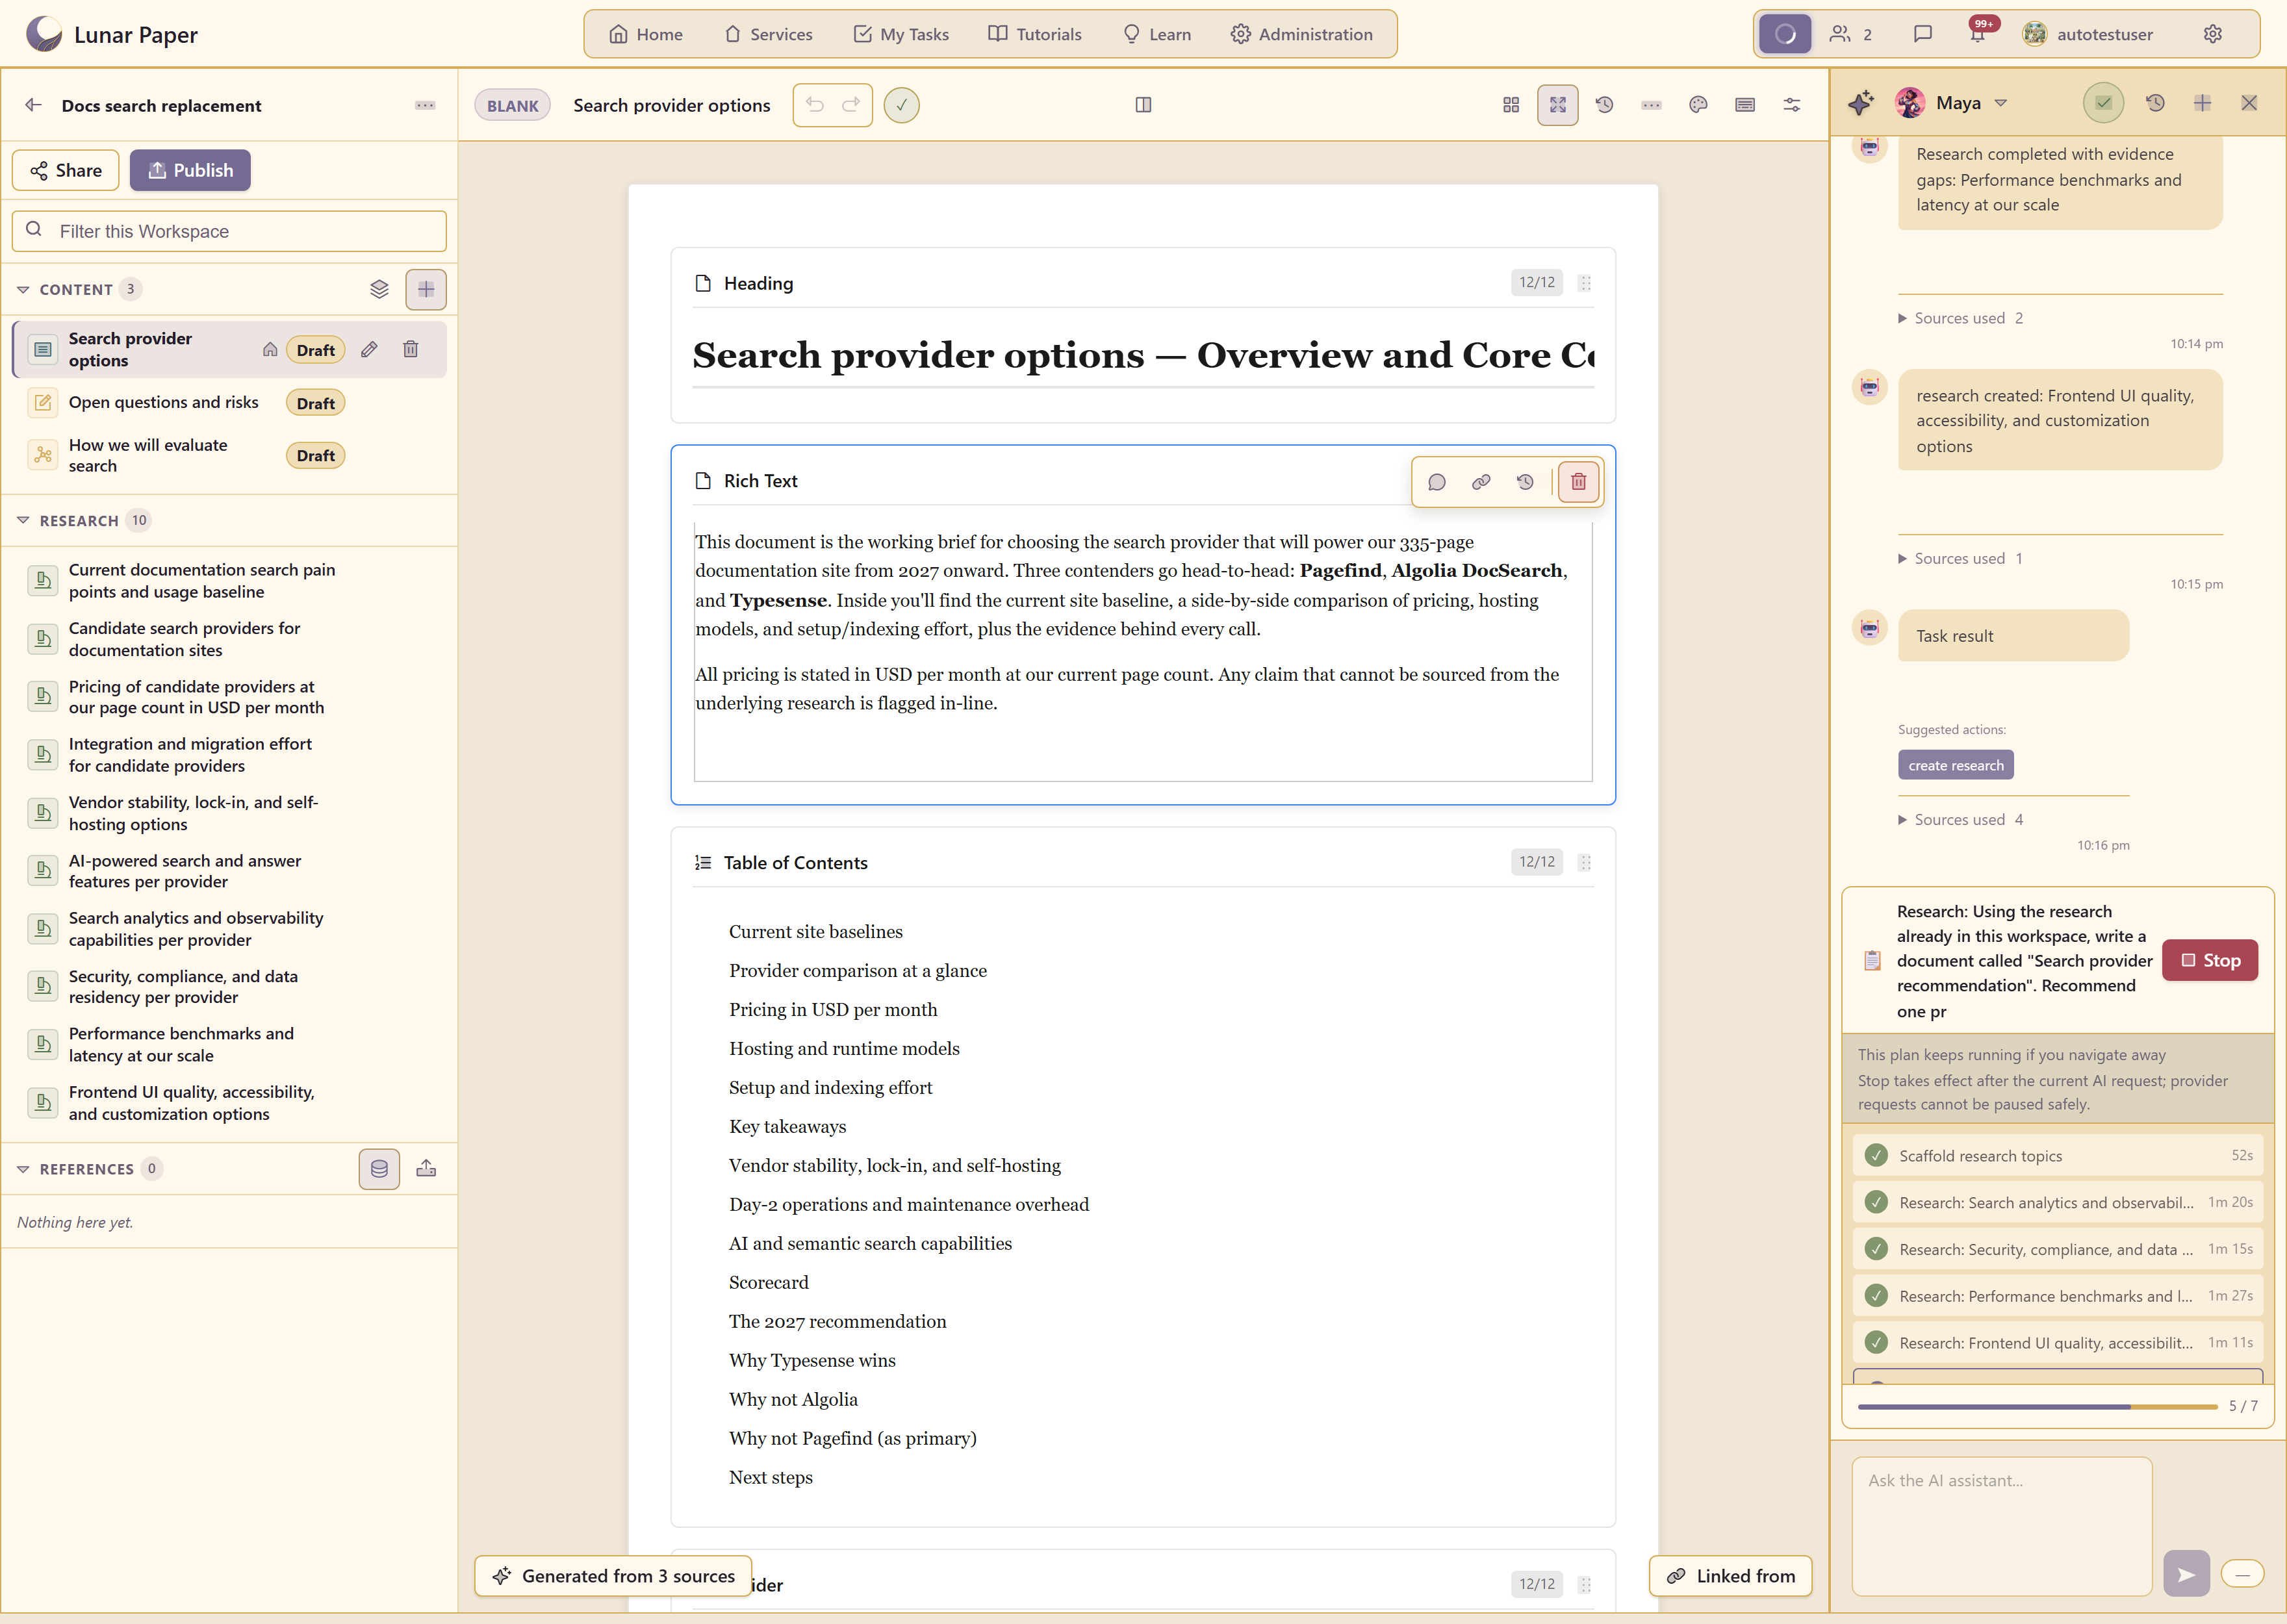Click the layers stack icon in Content section
The image size is (2287, 1624).
coord(379,290)
